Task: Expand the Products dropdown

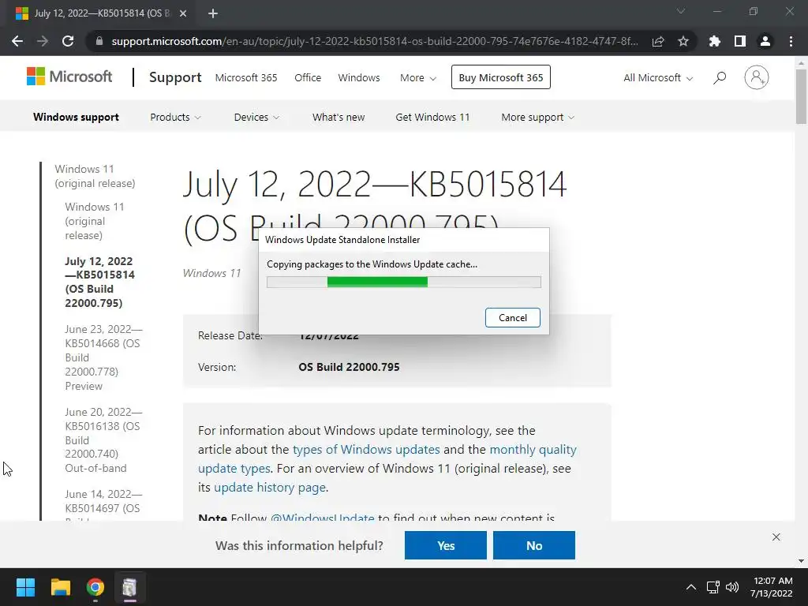Action: [x=175, y=117]
